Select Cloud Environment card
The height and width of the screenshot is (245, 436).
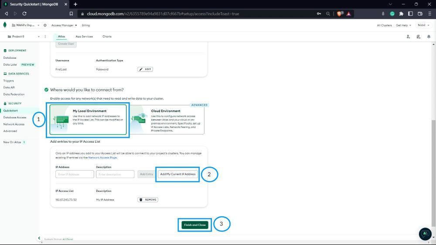coord(167,120)
